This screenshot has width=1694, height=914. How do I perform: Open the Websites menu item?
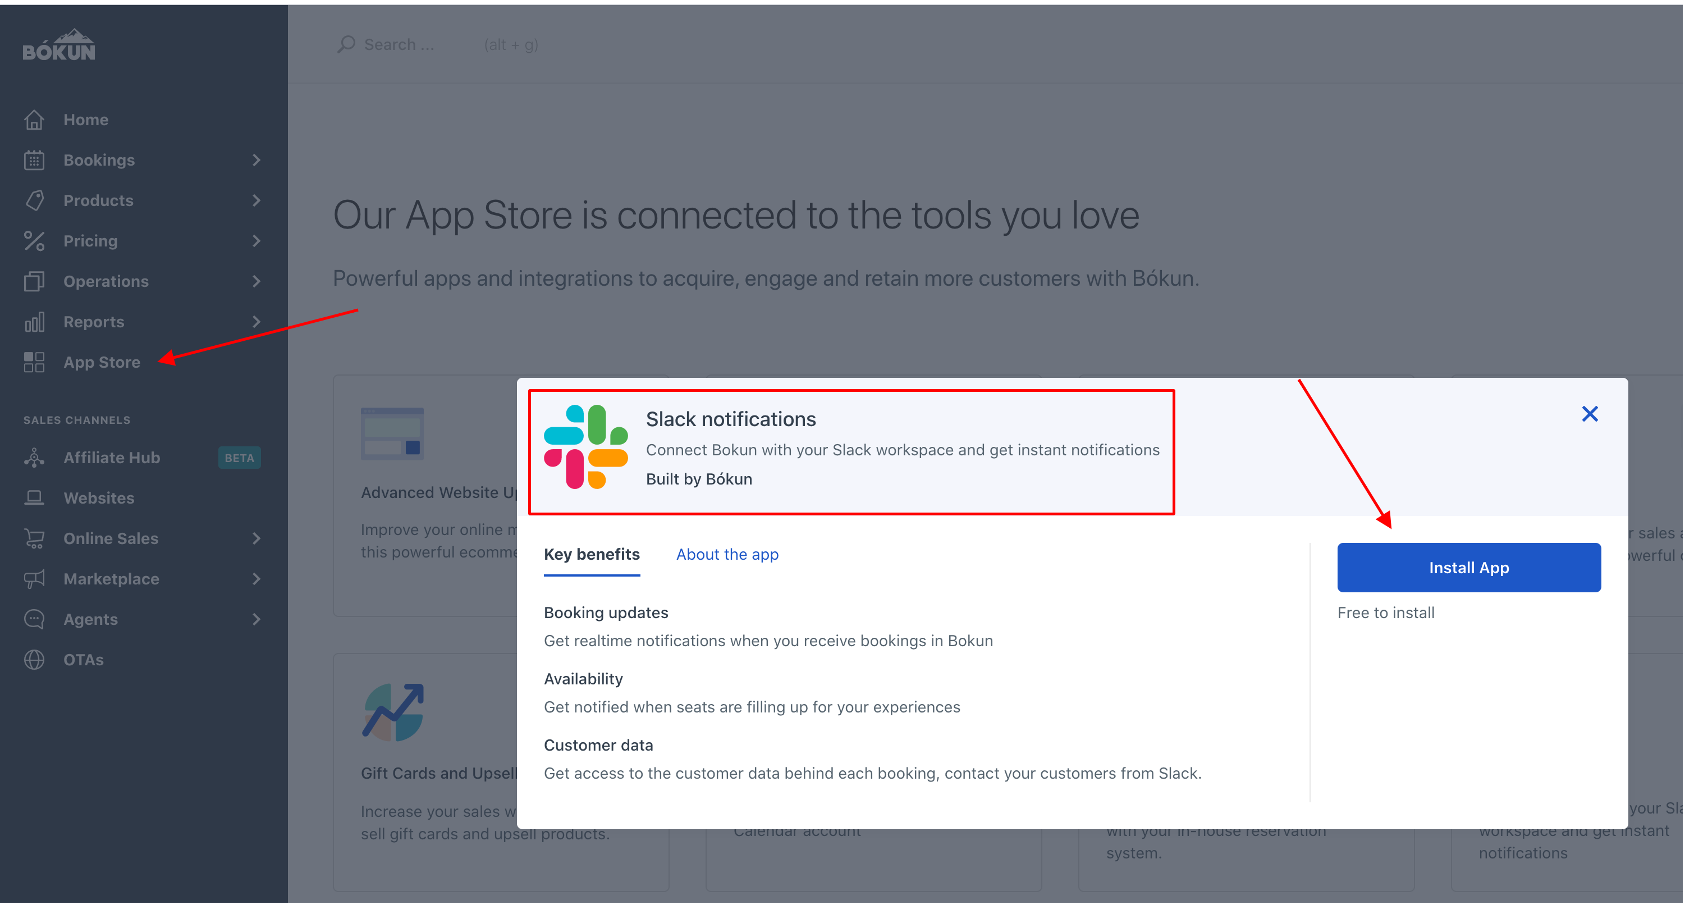[100, 502]
